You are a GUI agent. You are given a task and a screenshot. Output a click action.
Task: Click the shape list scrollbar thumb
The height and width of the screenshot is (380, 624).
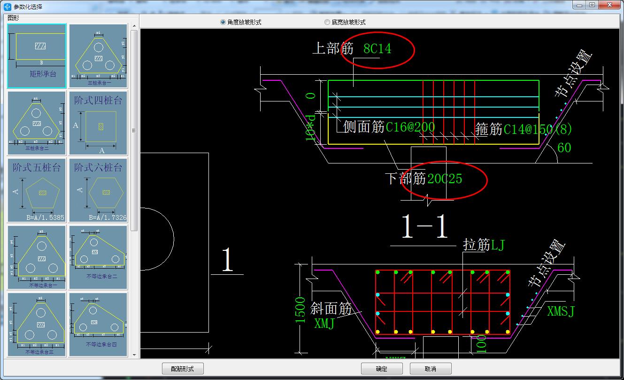tap(134, 131)
